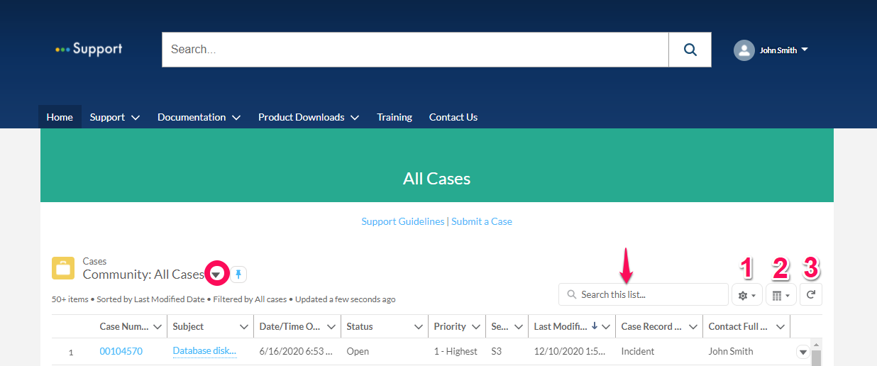Open the list view controls gear
877x366 pixels.
coord(746,294)
